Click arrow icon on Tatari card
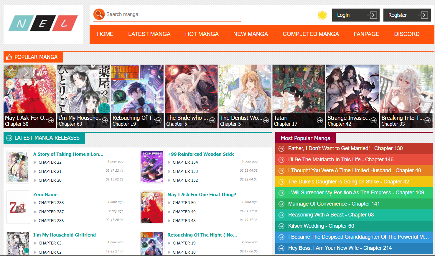The height and width of the screenshot is (256, 435). pyautogui.click(x=320, y=120)
